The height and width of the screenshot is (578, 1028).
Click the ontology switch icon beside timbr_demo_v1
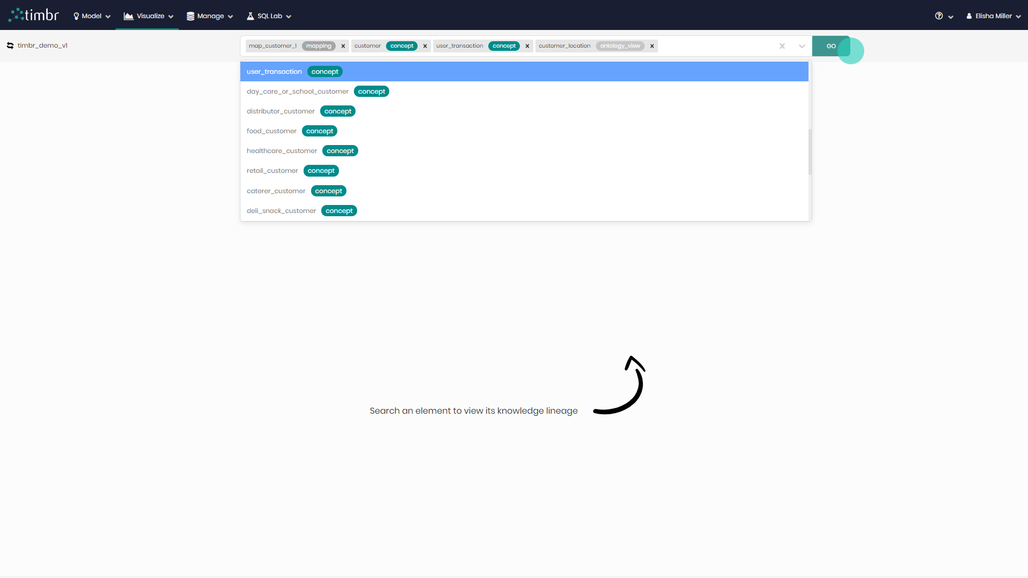click(10, 45)
